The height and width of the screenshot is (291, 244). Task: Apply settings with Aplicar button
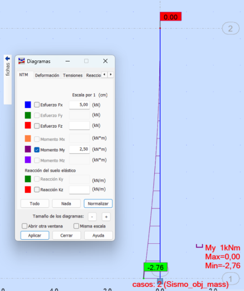point(35,236)
